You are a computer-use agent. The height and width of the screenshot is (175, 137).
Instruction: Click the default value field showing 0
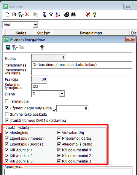(72, 108)
